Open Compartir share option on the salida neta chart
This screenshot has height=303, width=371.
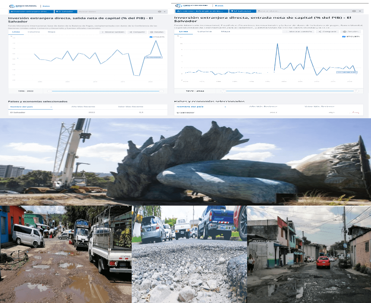point(137,32)
